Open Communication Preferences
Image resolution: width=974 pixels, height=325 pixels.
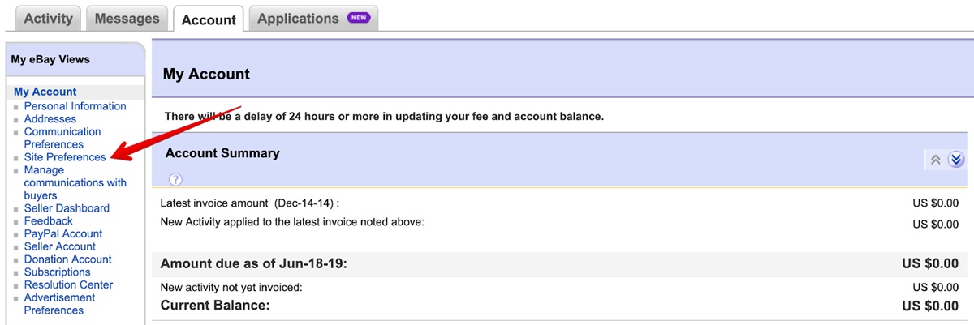click(x=62, y=138)
